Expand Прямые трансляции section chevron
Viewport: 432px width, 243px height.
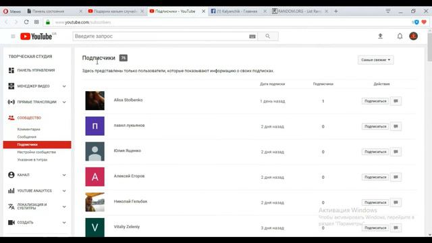click(x=64, y=102)
